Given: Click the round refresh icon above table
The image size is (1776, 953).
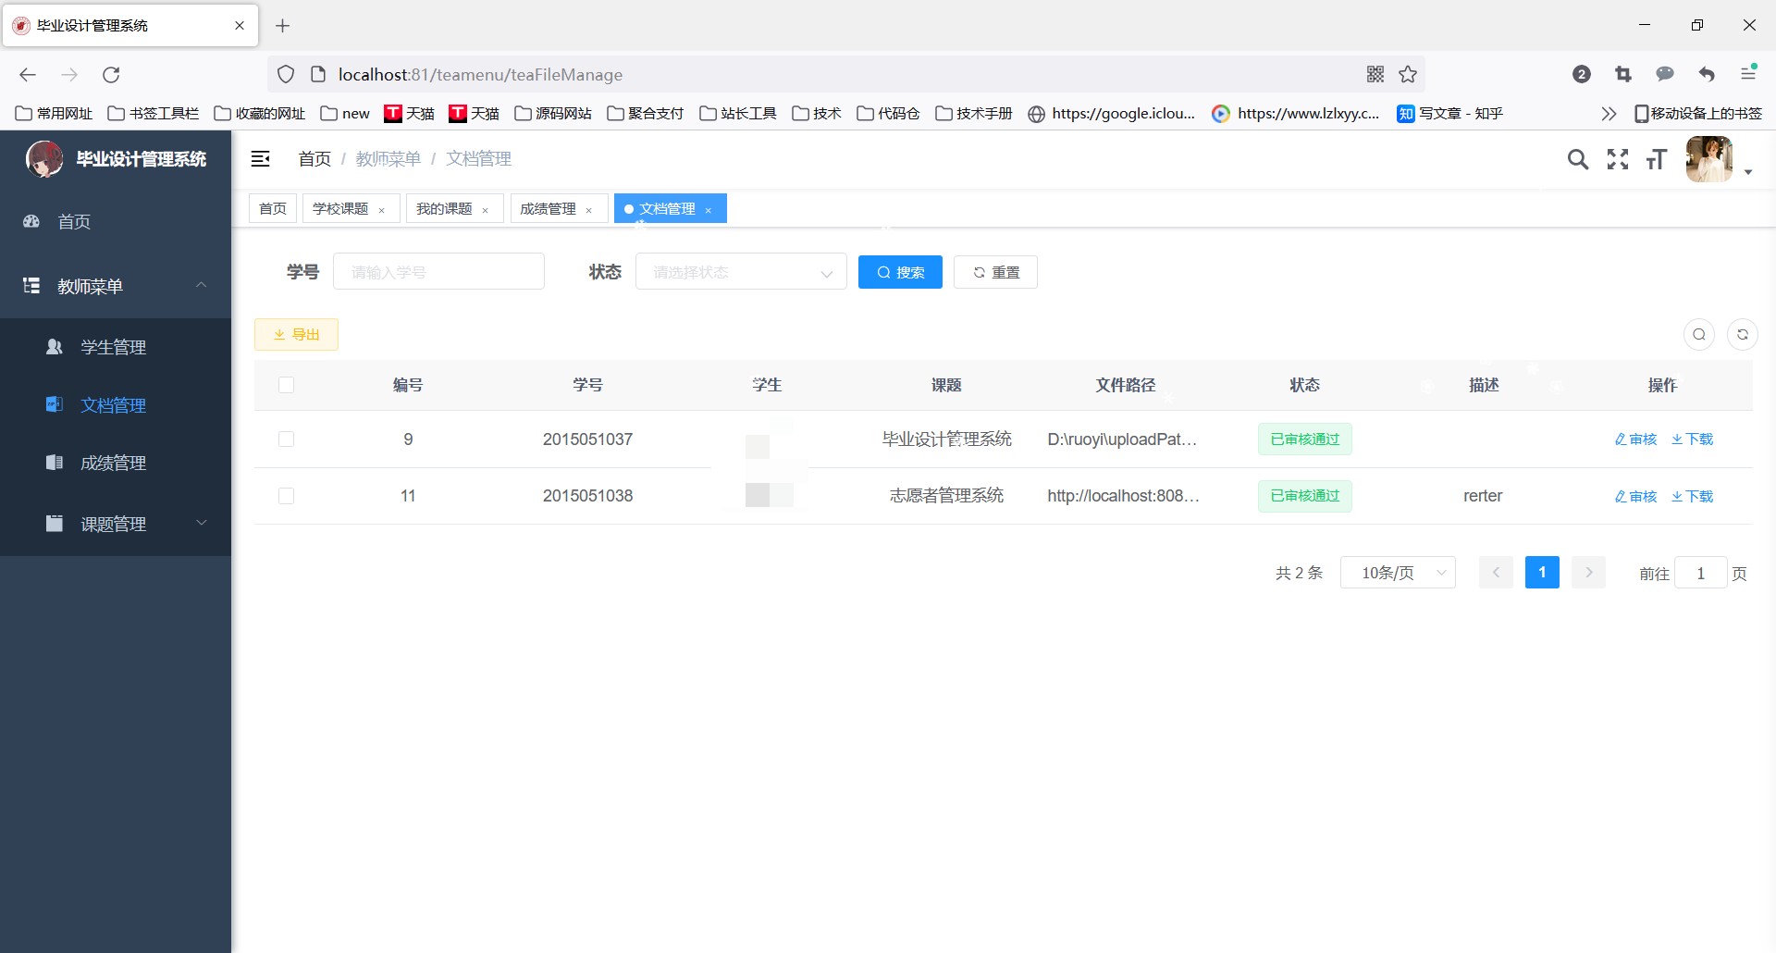Looking at the screenshot, I should tap(1743, 335).
